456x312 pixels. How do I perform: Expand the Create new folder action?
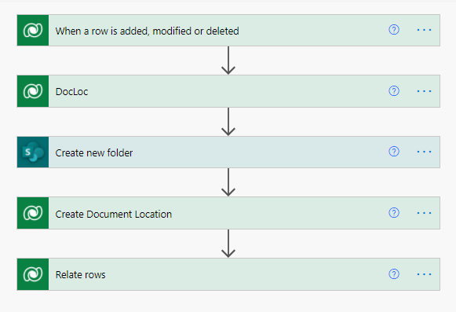(x=228, y=152)
